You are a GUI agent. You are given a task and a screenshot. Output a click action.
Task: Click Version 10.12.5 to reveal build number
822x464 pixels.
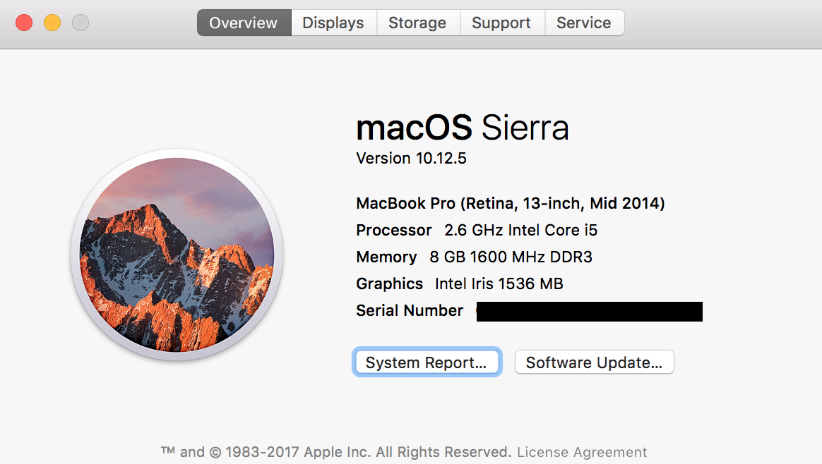411,158
